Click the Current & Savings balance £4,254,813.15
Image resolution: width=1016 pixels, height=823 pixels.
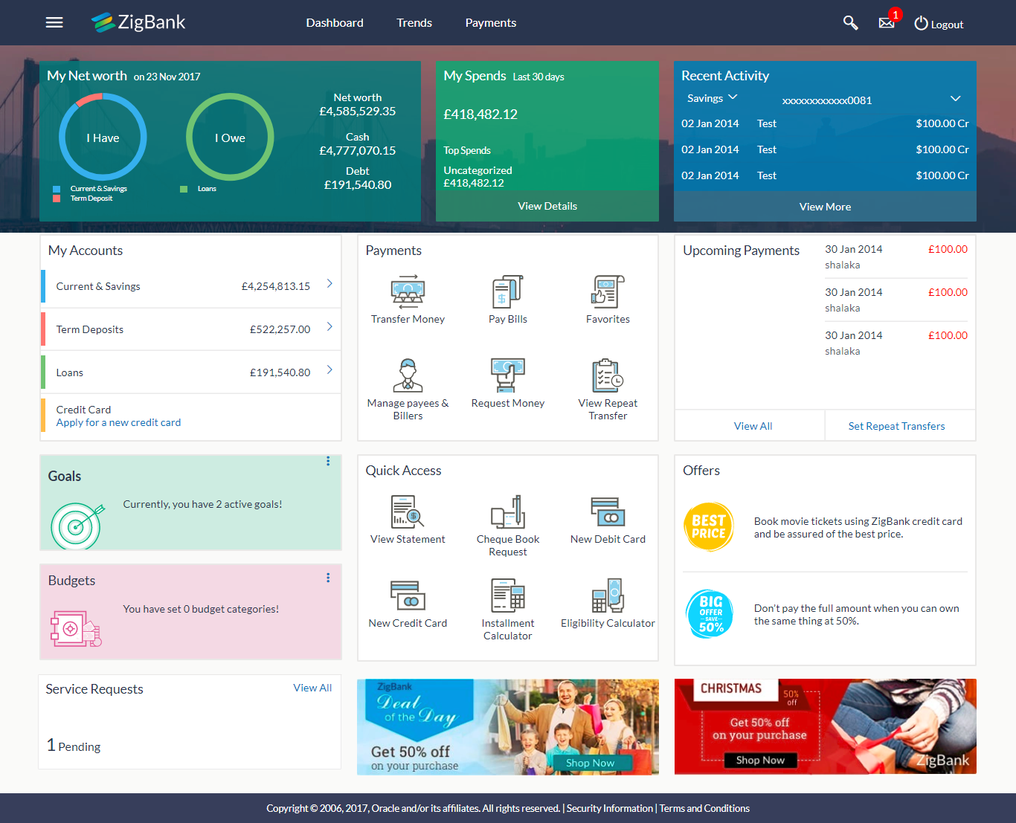click(x=276, y=286)
